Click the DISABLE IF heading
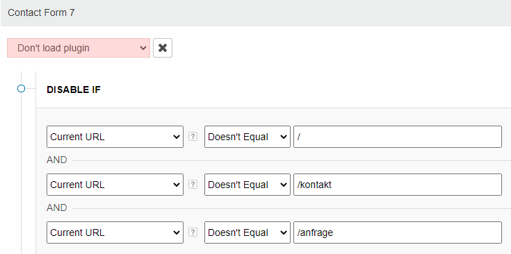Screen dimensions: 511x254 74,90
